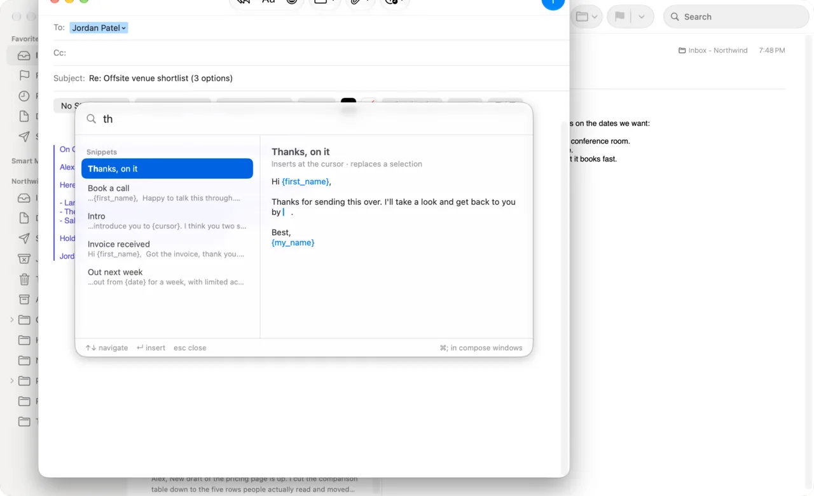This screenshot has height=496, width=814.
Task: Open the Favorites Inbox icon in Mail sidebar
Action: [24, 55]
